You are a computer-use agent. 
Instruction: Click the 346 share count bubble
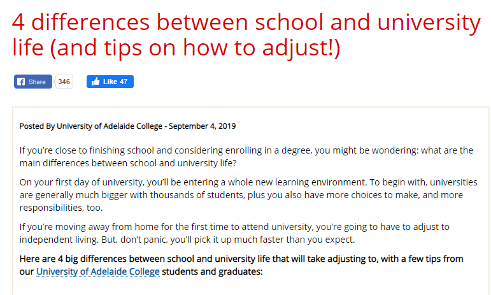(64, 82)
